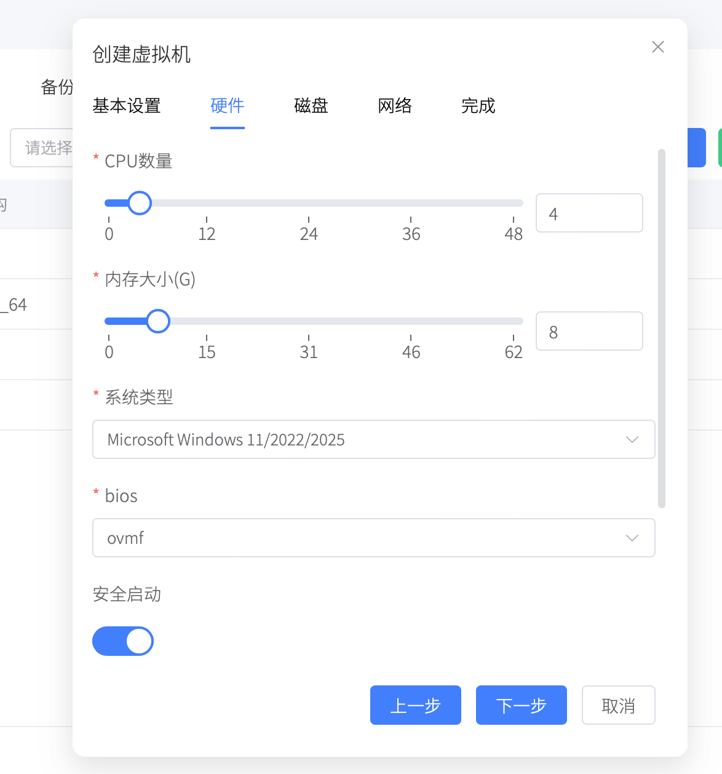Select the 硬件 tab
The width and height of the screenshot is (722, 774).
[x=227, y=106]
